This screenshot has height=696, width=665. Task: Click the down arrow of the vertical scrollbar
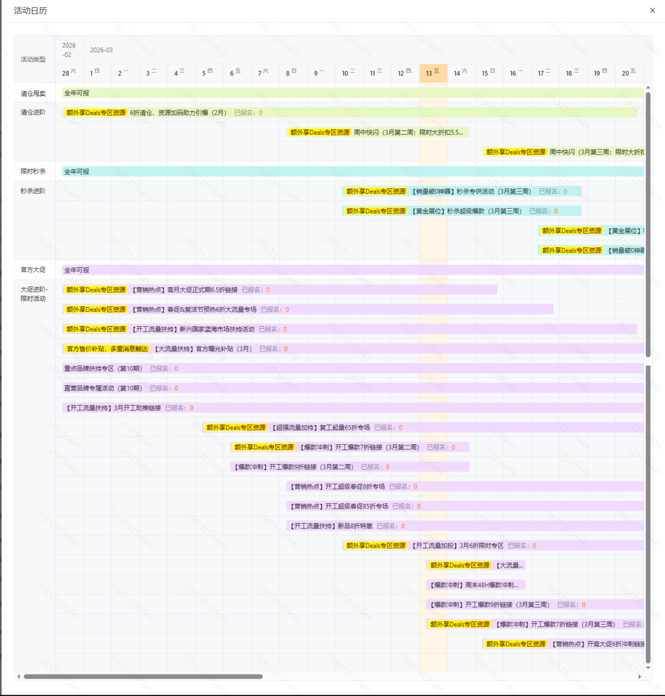pos(648,668)
